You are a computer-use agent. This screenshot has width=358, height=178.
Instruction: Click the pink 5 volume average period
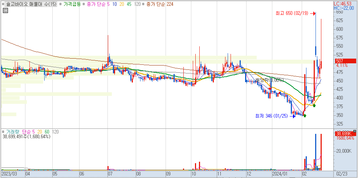pyautogui.click(x=34, y=132)
